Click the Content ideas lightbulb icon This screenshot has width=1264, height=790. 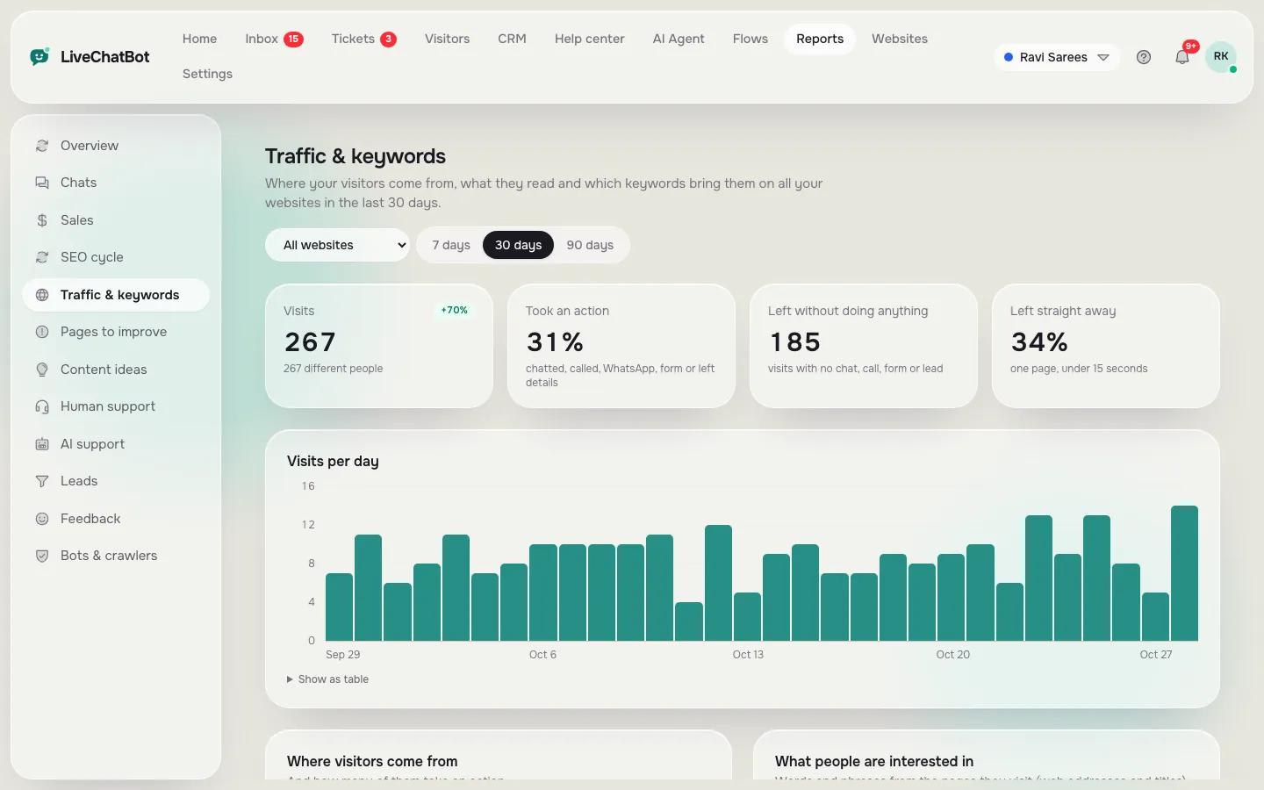click(42, 370)
